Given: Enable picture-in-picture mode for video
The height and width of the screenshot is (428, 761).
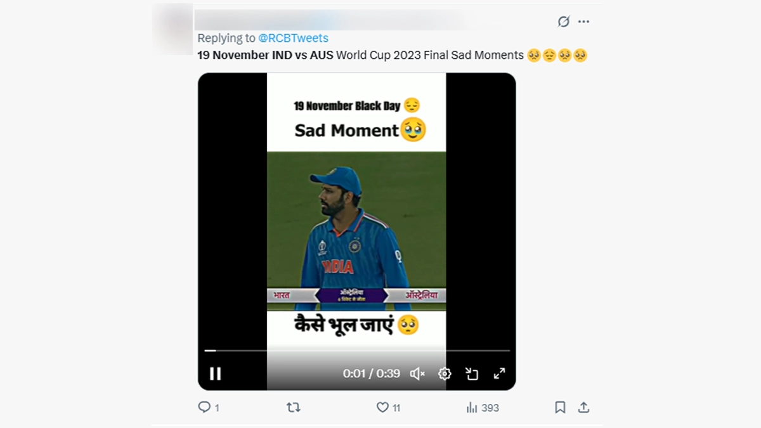Looking at the screenshot, I should tap(472, 373).
